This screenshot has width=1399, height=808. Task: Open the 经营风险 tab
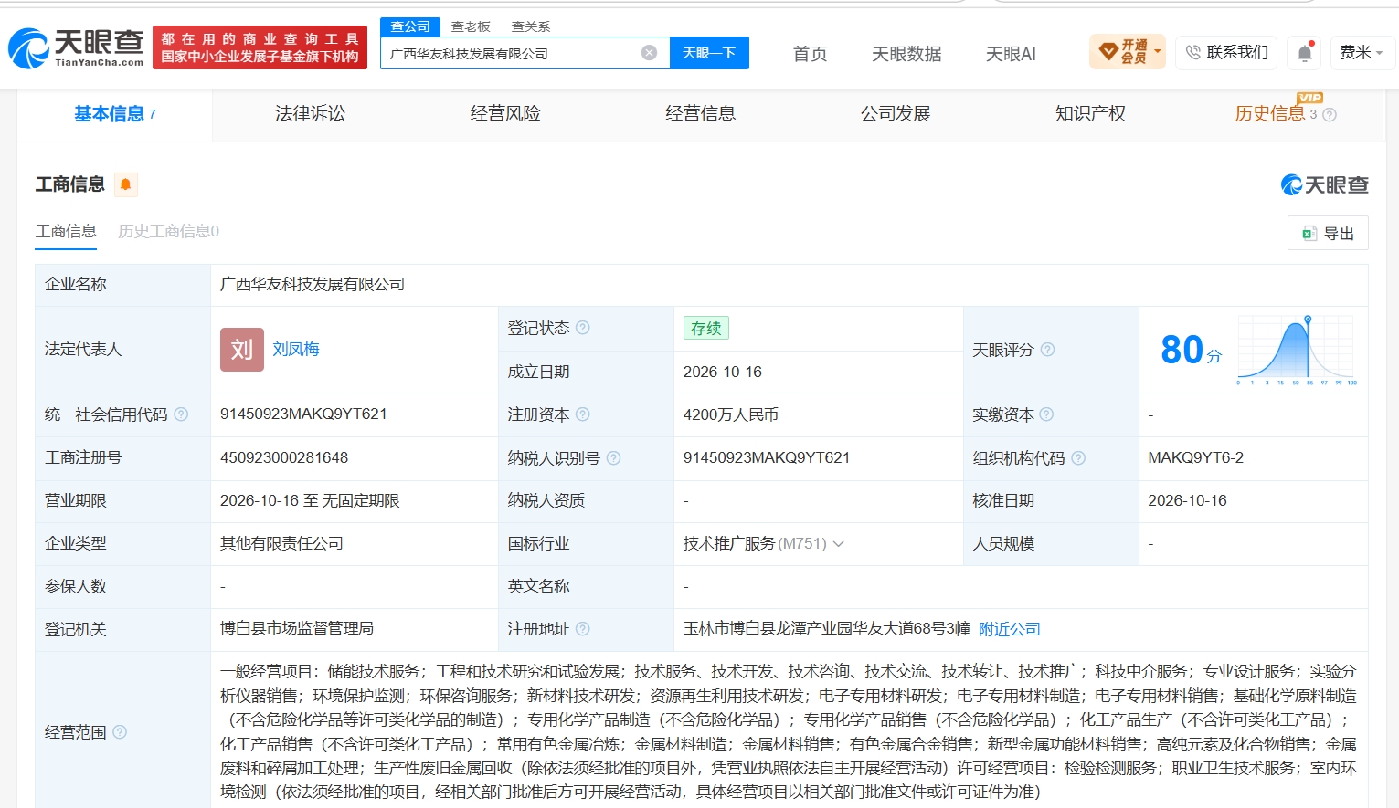point(505,114)
